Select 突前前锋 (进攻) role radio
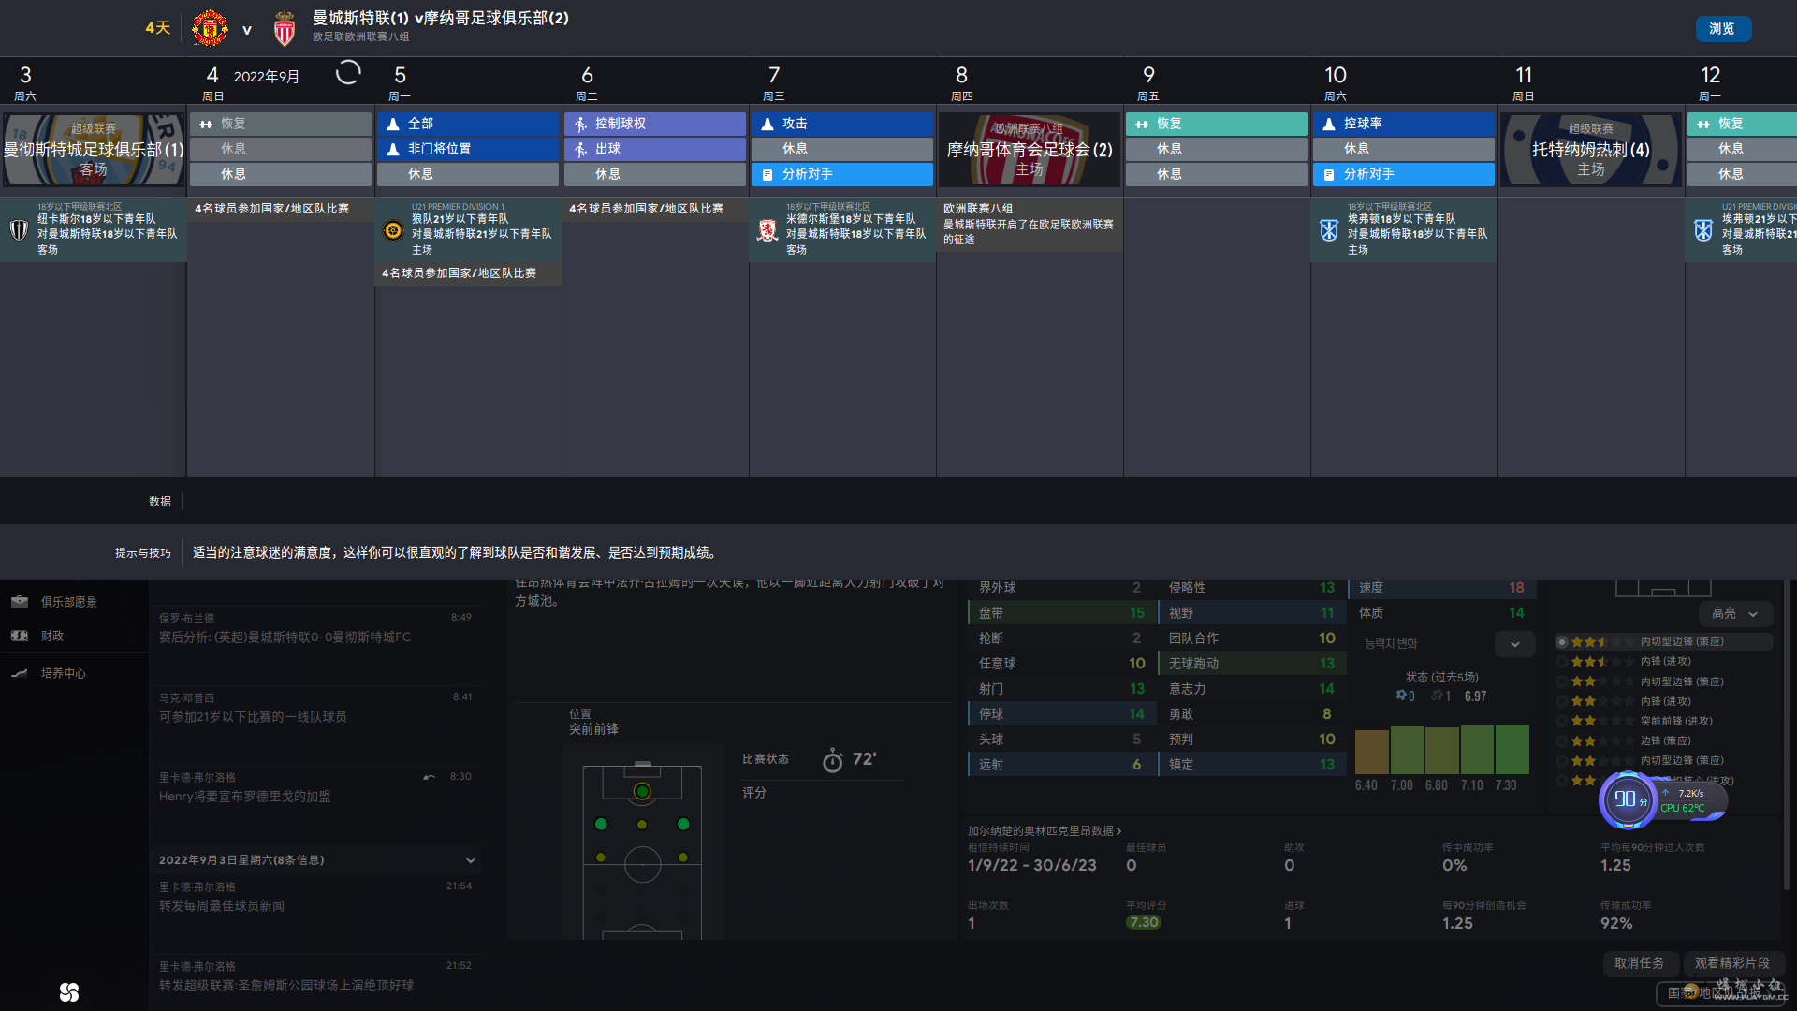 pos(1562,721)
